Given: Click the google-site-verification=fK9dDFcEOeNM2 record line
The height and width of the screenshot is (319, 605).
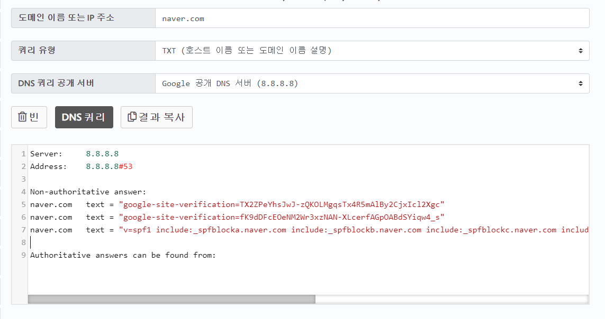Looking at the screenshot, I should click(237, 218).
